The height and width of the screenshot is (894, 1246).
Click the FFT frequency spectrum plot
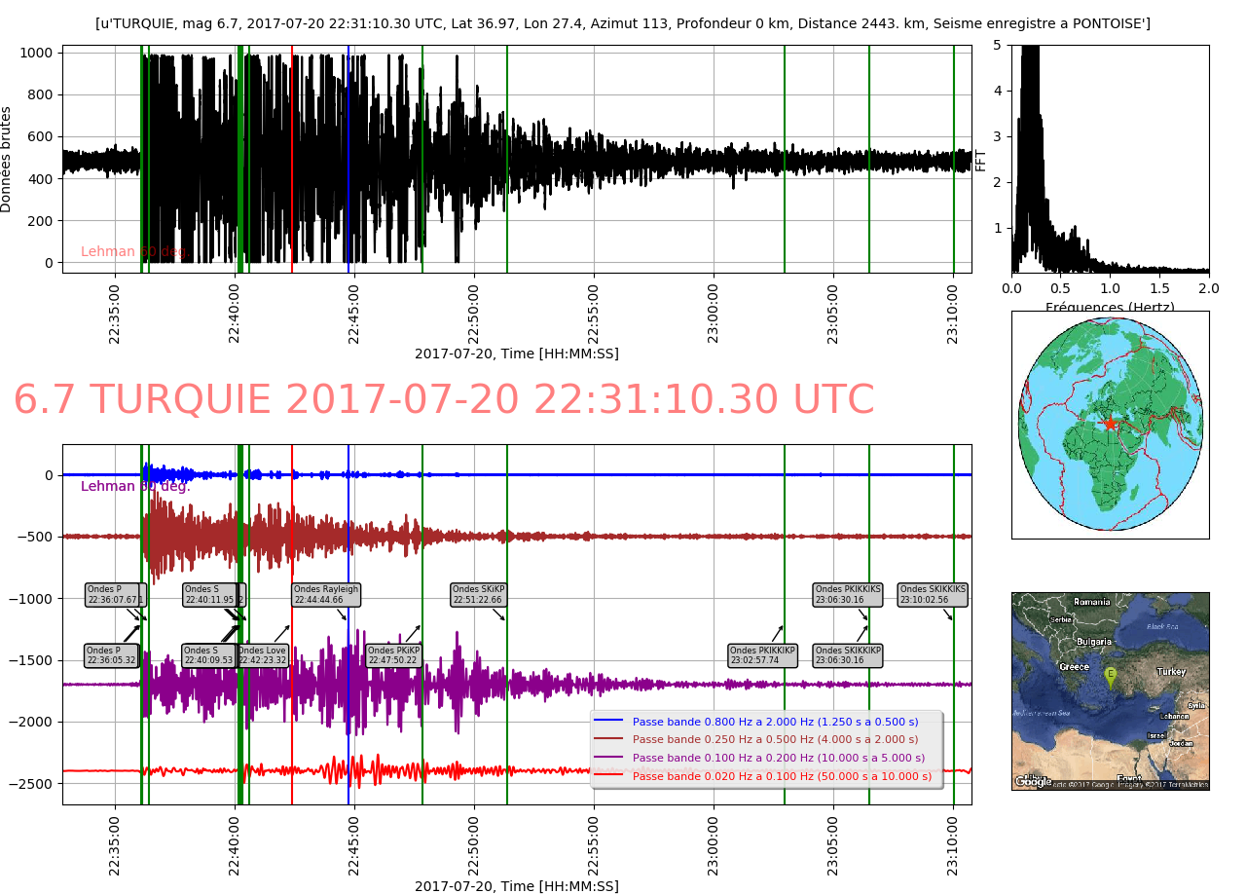[x=1110, y=158]
